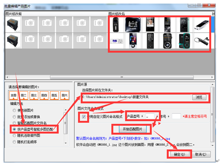
Task: Click the image folder path field
Action: 136,97
